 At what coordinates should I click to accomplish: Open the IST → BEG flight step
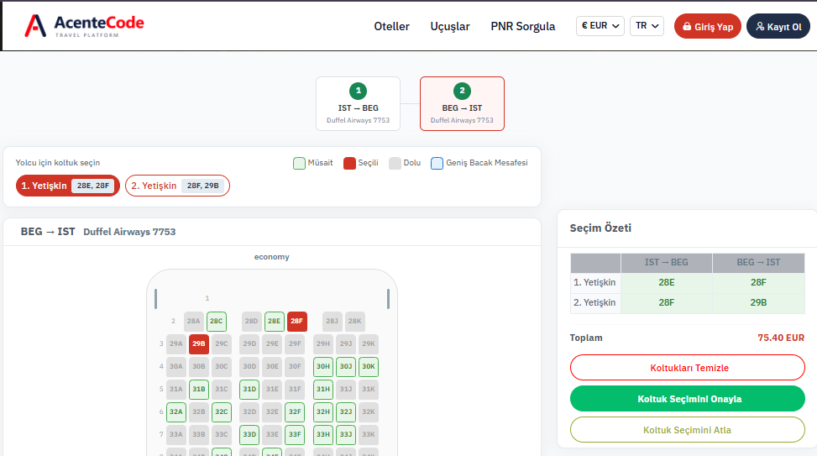pos(358,103)
